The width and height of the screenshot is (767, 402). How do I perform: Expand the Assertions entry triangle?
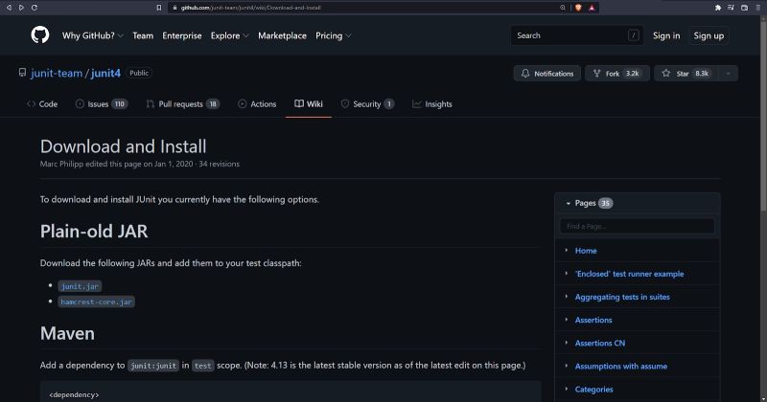(567, 320)
